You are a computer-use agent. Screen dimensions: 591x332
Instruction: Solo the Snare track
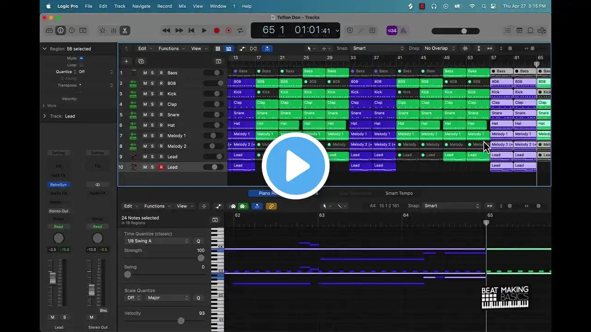coord(152,115)
